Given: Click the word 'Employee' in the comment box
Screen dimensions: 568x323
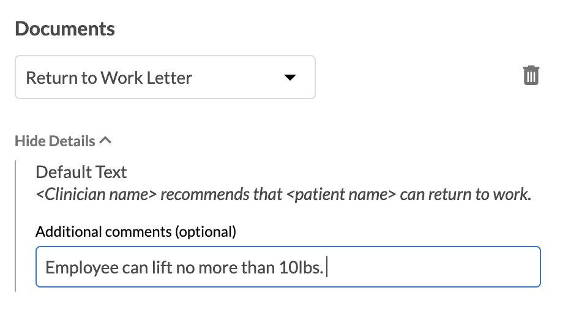Looking at the screenshot, I should (72, 267).
